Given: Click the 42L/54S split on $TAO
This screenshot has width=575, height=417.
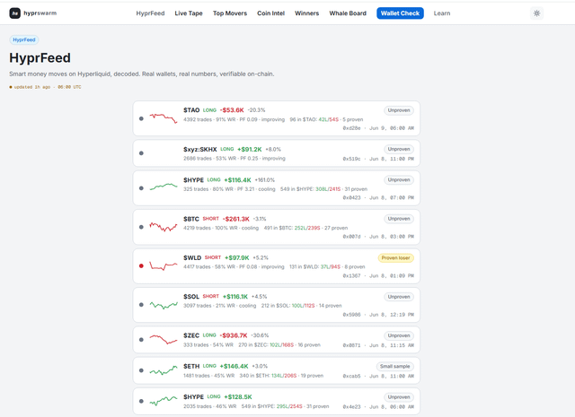Looking at the screenshot, I should coord(329,119).
